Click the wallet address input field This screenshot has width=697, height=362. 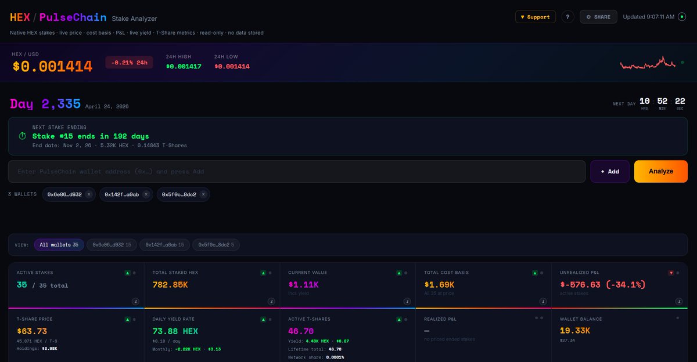(x=297, y=172)
